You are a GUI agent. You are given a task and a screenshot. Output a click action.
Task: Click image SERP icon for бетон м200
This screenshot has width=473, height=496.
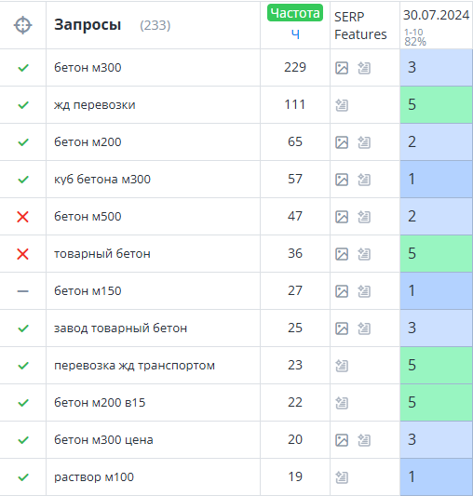(x=342, y=142)
